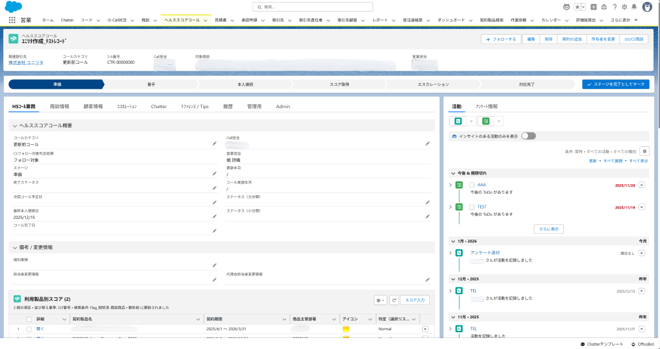Expand the アンケート送付 activity entry
This screenshot has height=349, width=660.
[451, 253]
